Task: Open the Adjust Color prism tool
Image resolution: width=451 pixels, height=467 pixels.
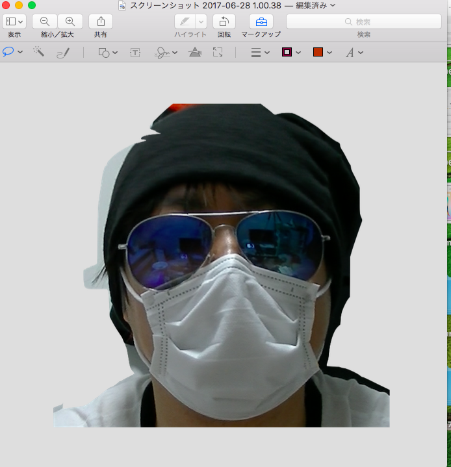Action: [195, 52]
